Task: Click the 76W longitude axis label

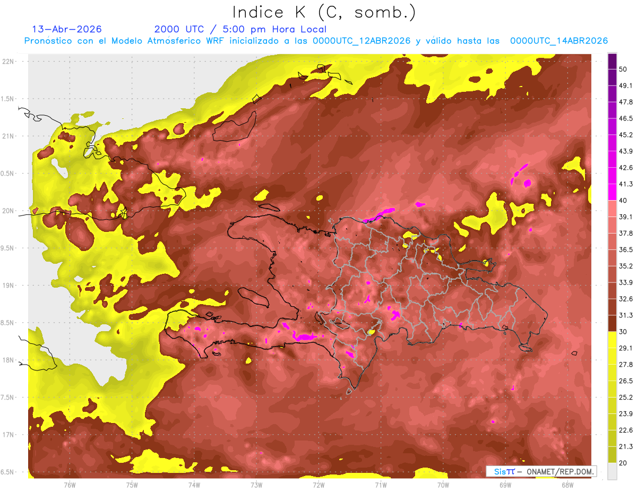Action: 70,484
